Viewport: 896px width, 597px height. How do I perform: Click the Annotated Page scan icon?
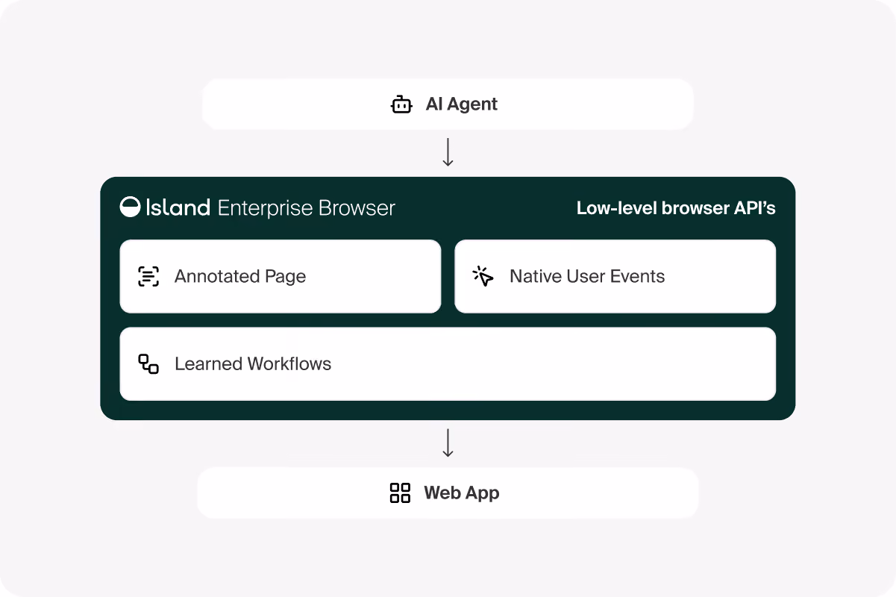click(148, 276)
